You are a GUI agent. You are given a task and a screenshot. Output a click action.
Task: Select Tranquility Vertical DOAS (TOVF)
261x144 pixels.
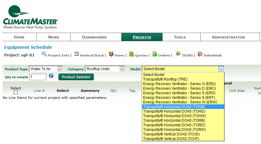click(183, 139)
